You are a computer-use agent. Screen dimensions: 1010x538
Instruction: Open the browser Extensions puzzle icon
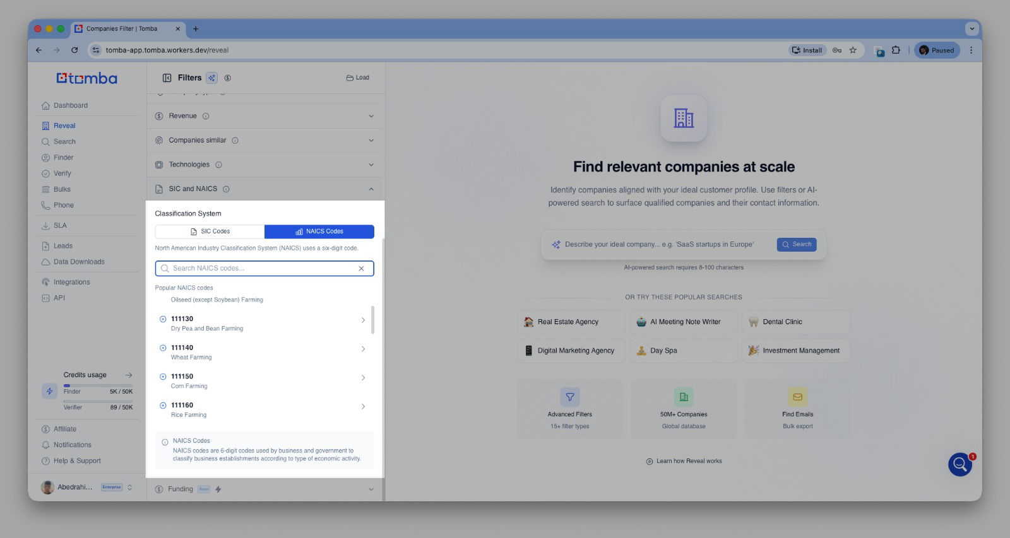pyautogui.click(x=896, y=50)
